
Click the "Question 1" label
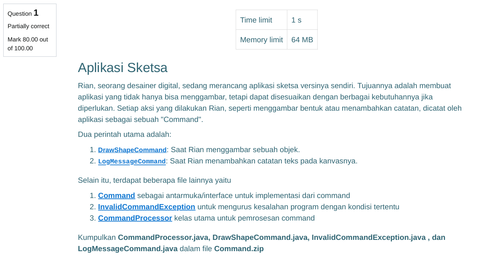23,13
